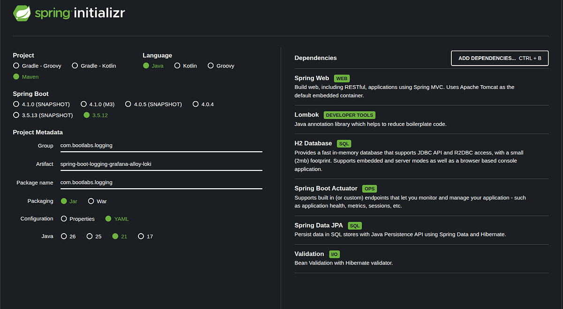Choose Spring Boot 3.5.12
Viewport: 563px width, 309px height.
coord(95,115)
